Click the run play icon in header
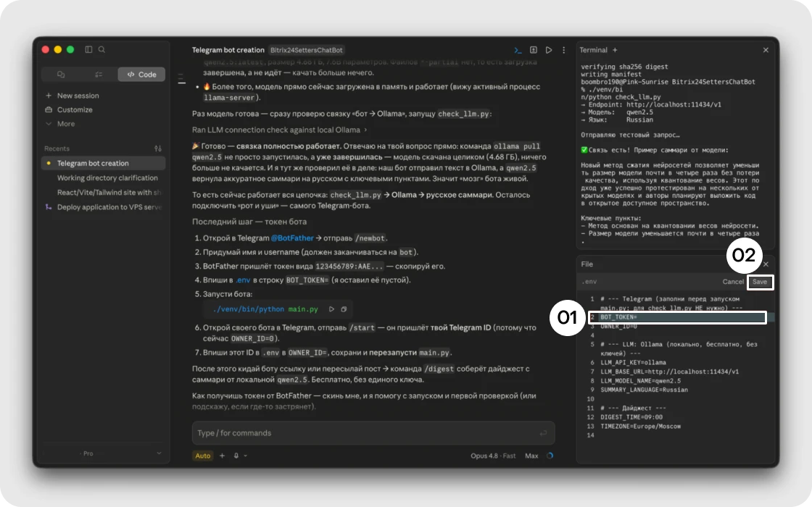 pyautogui.click(x=548, y=50)
